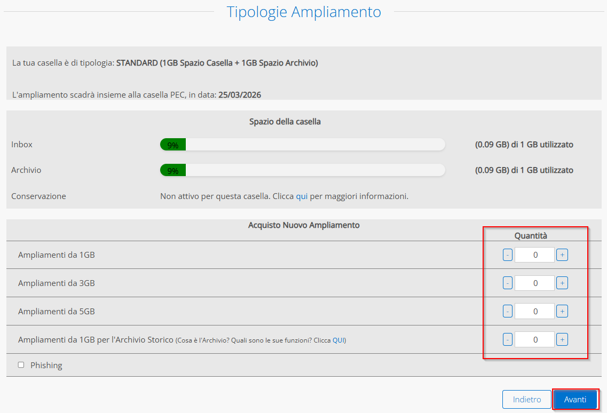Increase quantity for Ampliamenti da 1GB
Viewport: 607px width, 413px height.
pos(562,255)
